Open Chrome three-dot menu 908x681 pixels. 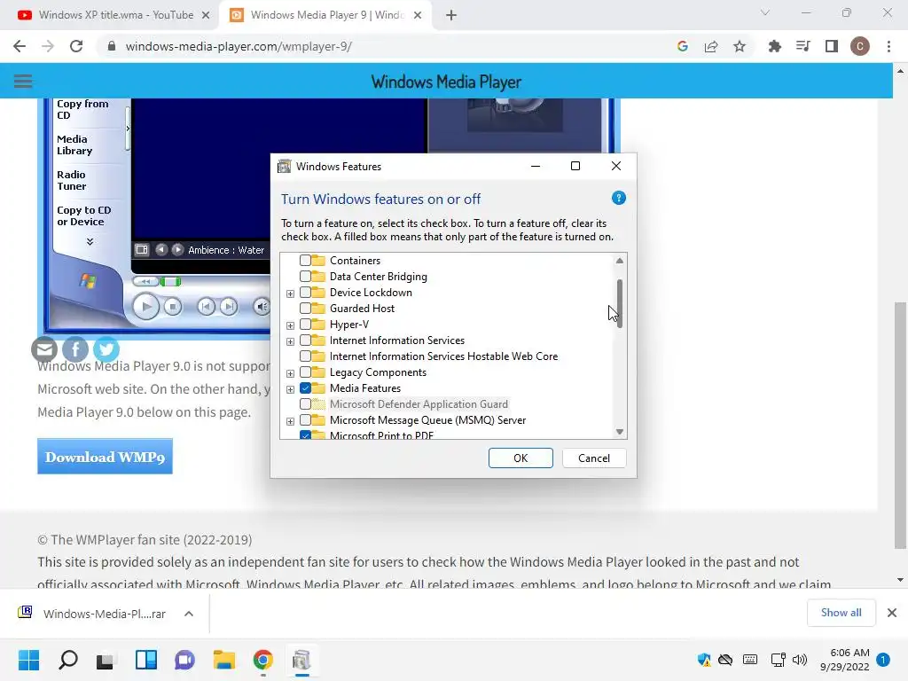(888, 46)
